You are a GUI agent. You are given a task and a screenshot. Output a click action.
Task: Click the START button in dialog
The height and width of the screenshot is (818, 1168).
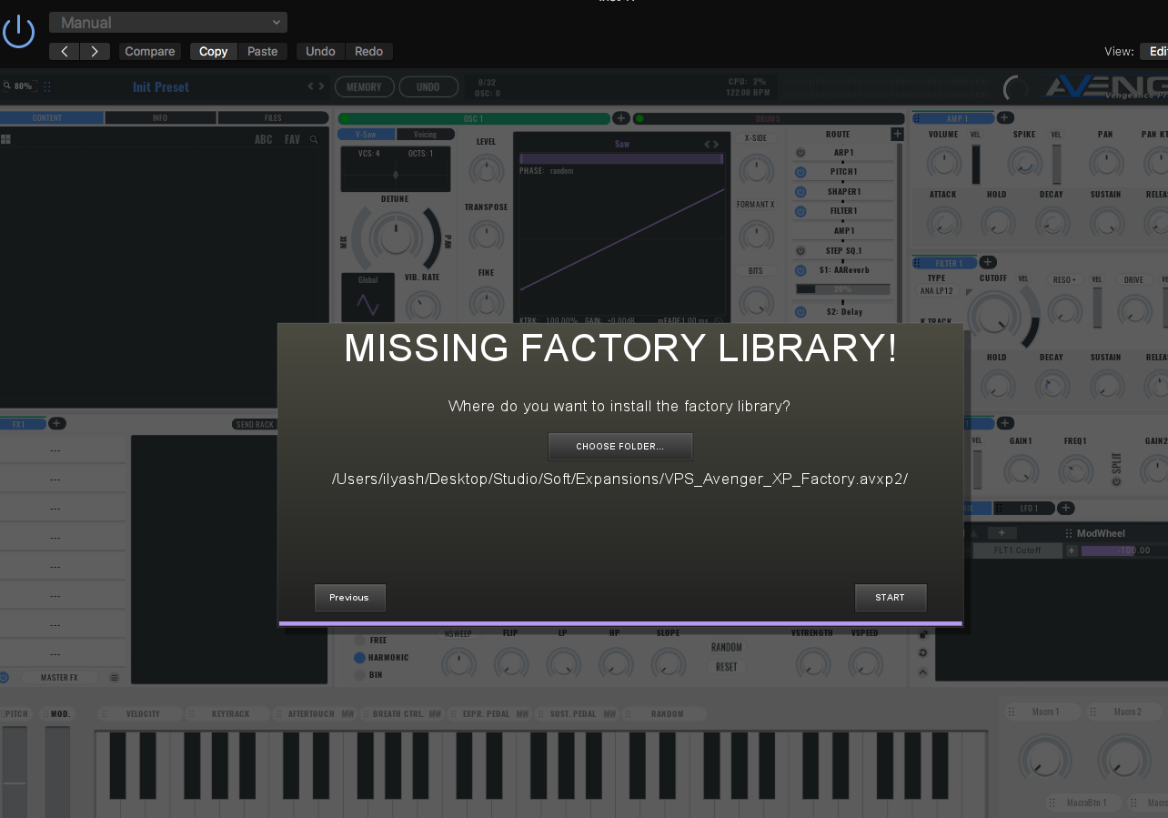tap(891, 598)
